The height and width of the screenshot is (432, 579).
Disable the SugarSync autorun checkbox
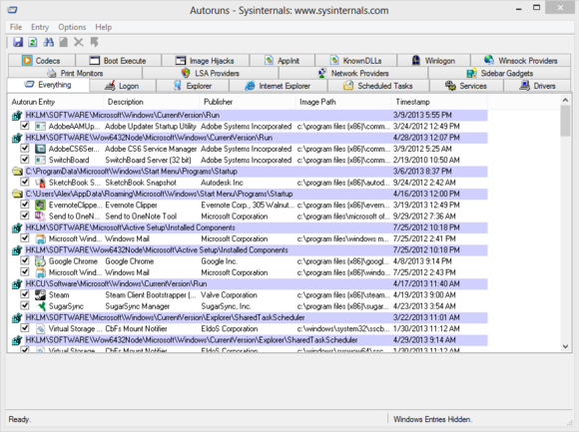pos(25,305)
